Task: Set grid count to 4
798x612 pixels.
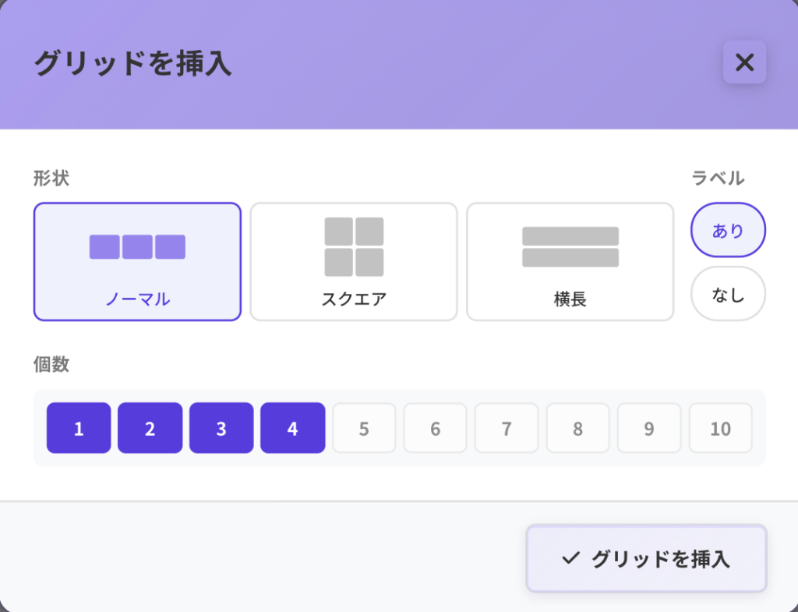Action: [292, 428]
